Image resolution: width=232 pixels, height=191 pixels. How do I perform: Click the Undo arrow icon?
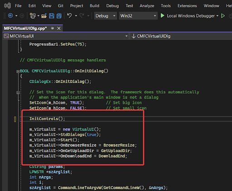[x=69, y=15]
